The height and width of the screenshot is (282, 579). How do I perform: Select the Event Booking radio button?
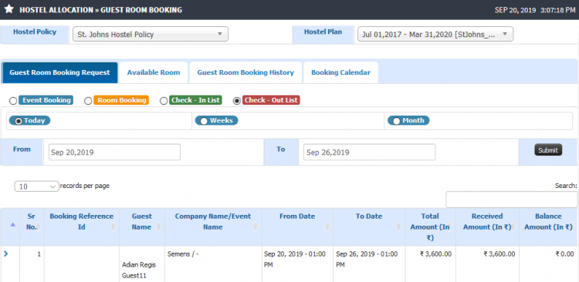[13, 101]
